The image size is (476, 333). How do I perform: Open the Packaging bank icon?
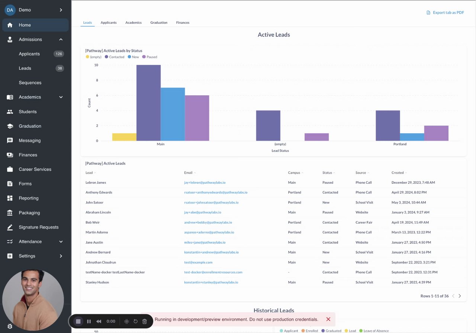pos(10,213)
